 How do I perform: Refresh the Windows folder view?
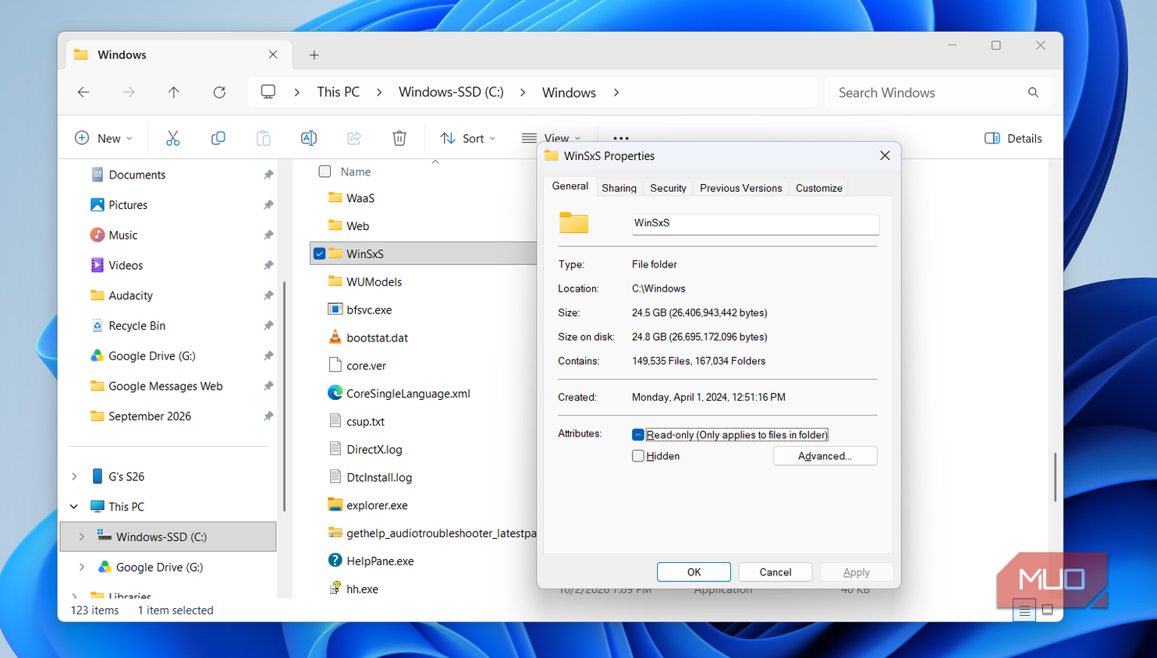tap(219, 92)
